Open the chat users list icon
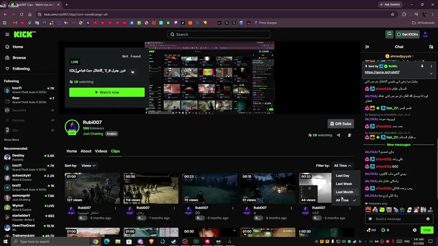438x246 pixels. (431, 47)
